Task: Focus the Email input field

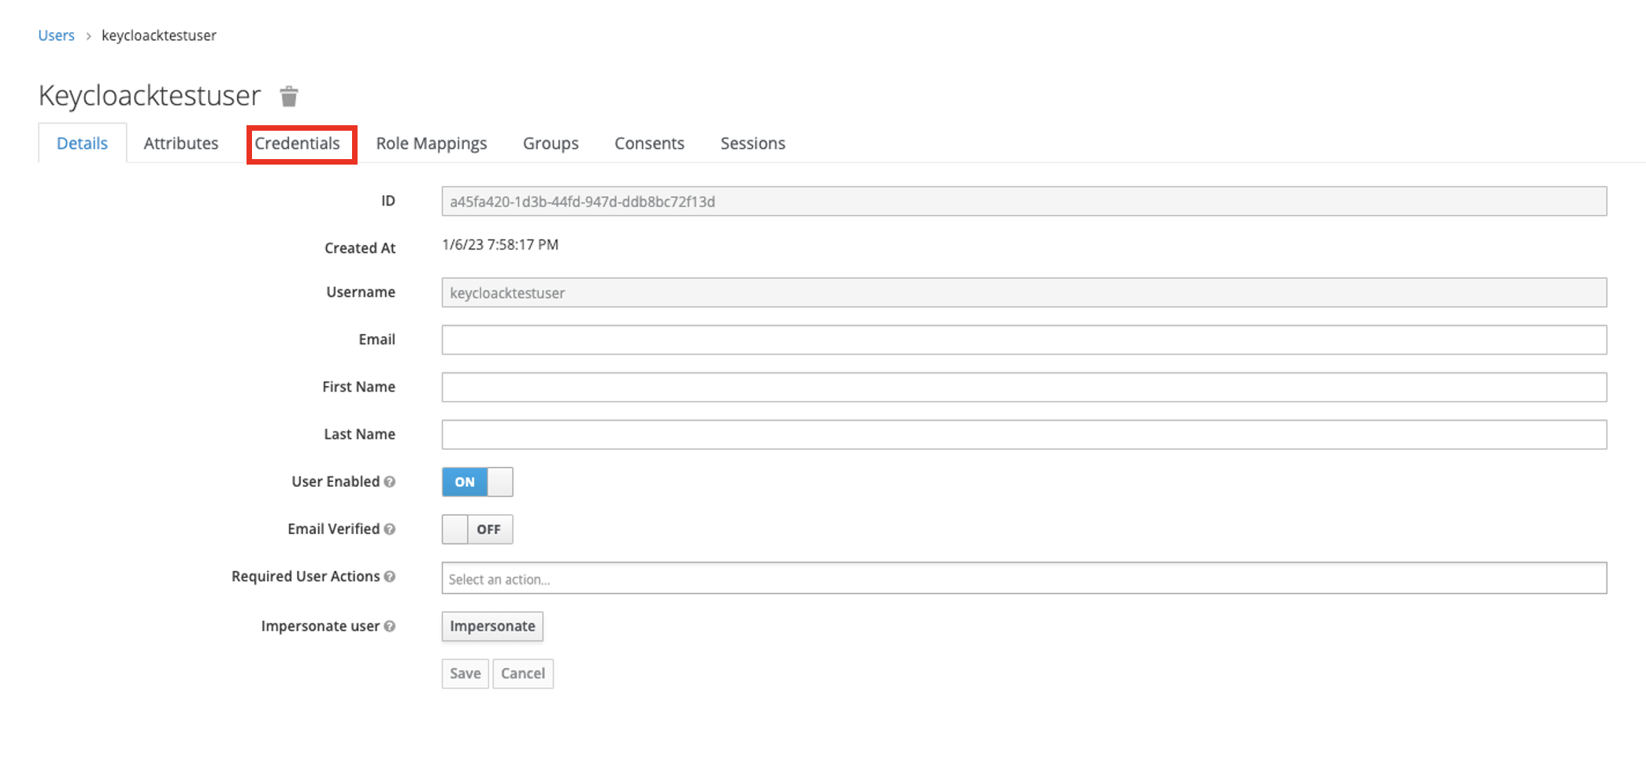Action: [1024, 340]
